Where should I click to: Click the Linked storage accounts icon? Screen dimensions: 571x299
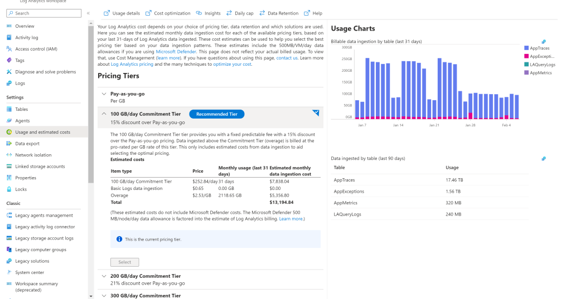coord(9,166)
